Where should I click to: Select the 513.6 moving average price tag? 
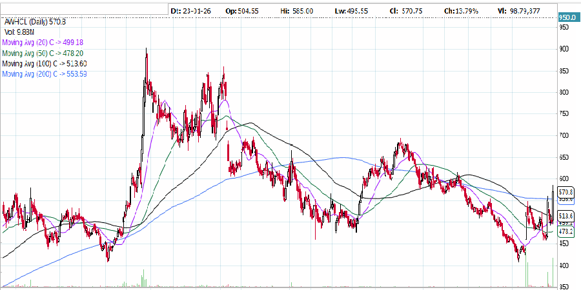pyautogui.click(x=566, y=215)
